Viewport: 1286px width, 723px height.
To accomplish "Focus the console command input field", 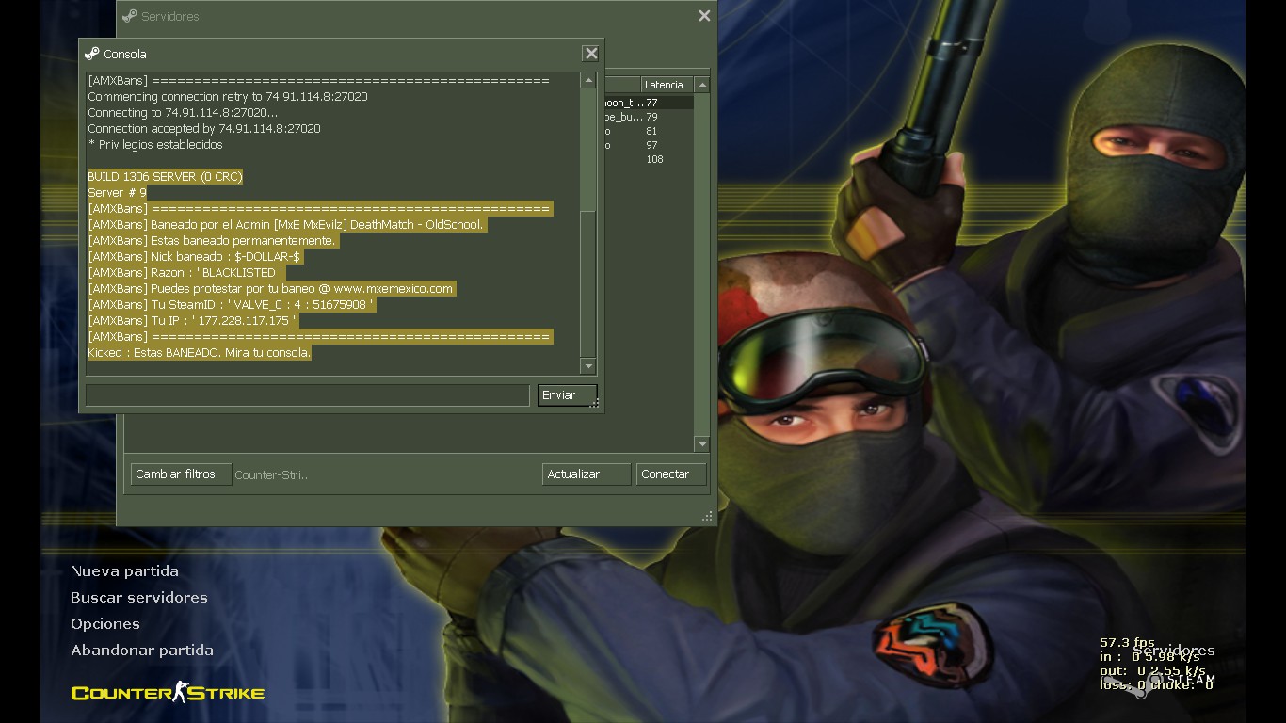I will click(x=307, y=395).
